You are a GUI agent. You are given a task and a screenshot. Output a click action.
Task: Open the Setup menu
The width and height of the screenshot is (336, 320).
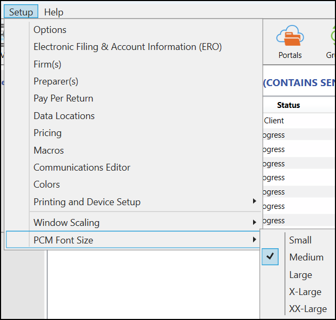[x=21, y=12]
